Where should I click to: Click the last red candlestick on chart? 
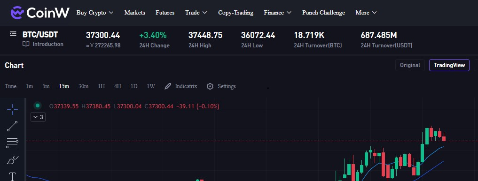click(444, 137)
